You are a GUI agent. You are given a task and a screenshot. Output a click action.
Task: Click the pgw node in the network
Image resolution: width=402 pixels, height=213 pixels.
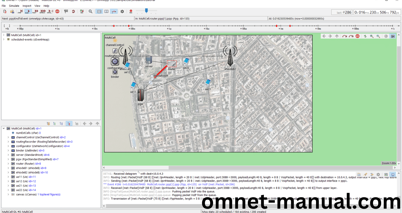pos(141,95)
